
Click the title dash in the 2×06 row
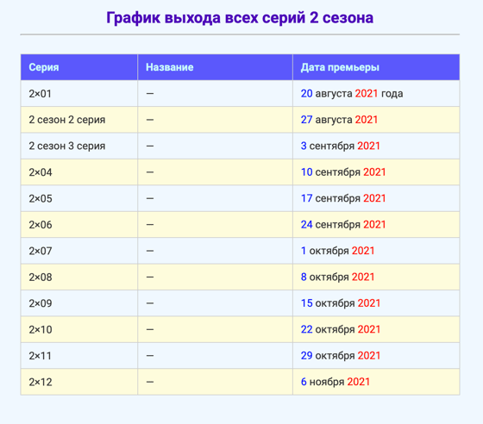[x=150, y=225]
